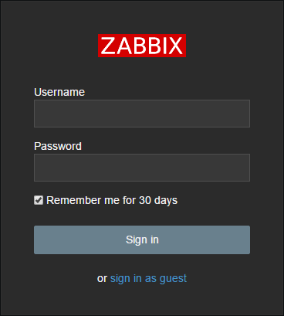Click the word 'guest' in guest link
This screenshot has height=316, width=284.
(x=173, y=279)
